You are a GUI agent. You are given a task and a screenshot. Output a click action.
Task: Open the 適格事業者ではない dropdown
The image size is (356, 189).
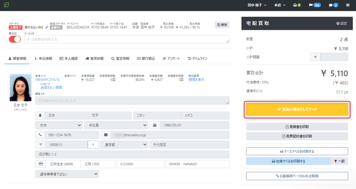click(67, 174)
